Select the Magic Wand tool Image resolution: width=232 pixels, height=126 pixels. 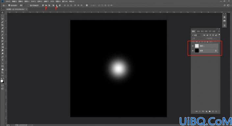(2, 22)
